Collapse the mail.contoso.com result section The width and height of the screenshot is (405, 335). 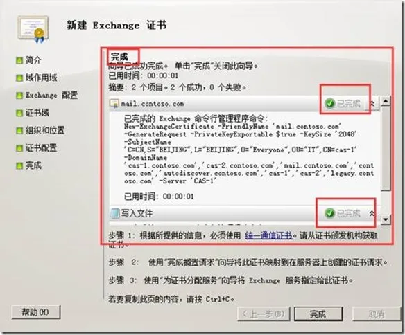point(372,104)
